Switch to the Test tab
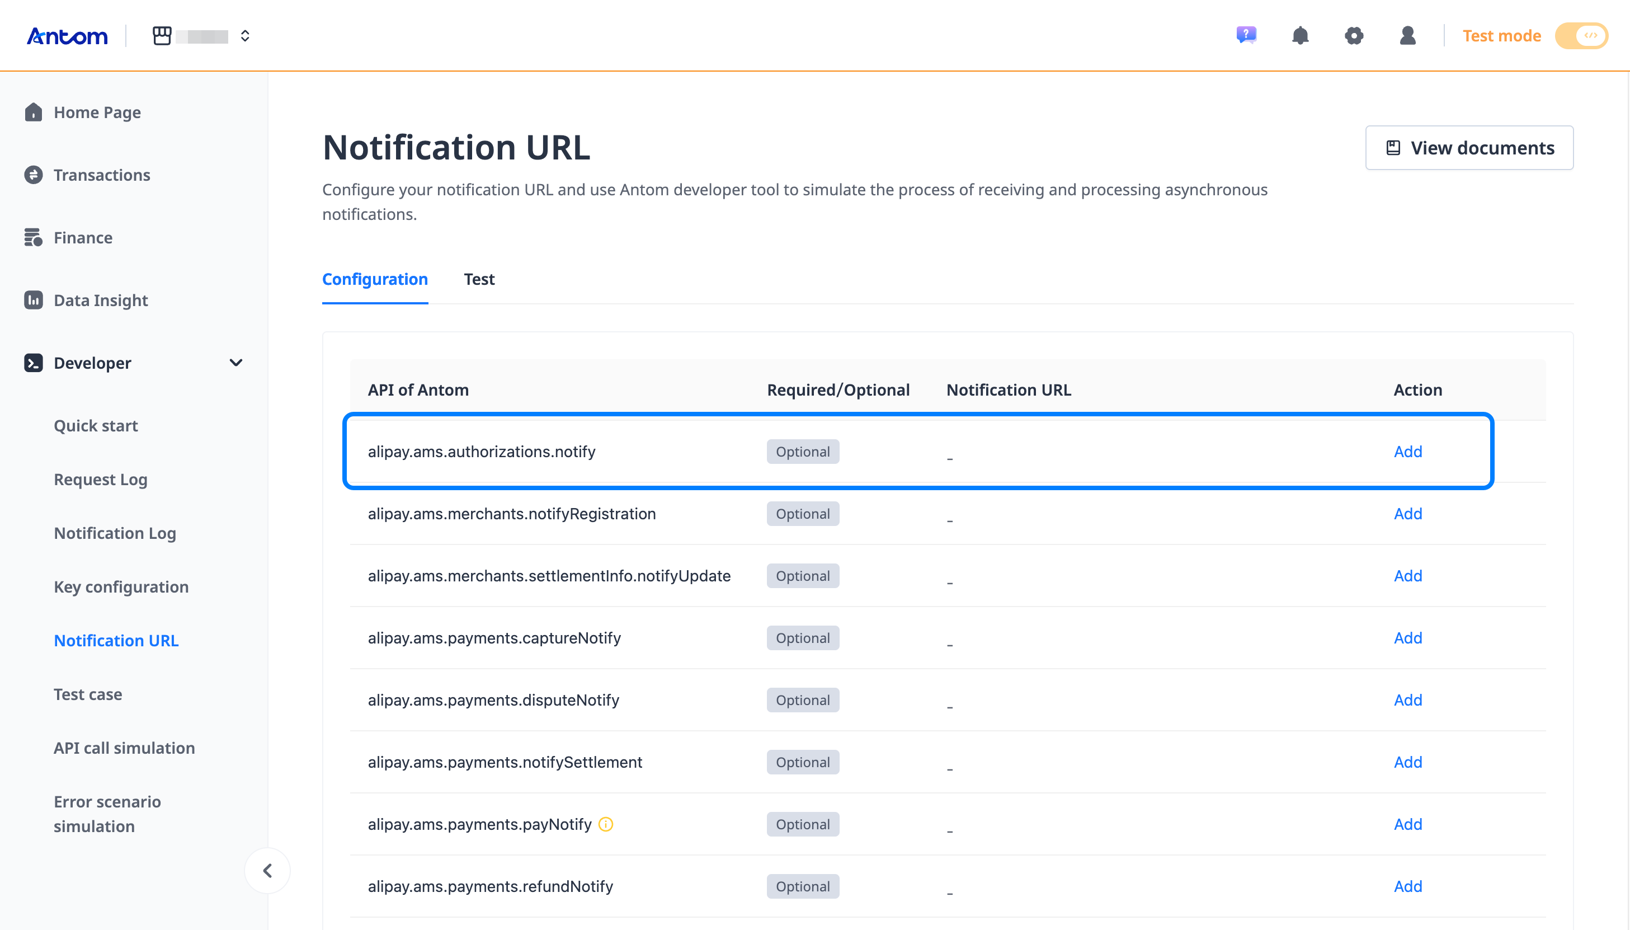The height and width of the screenshot is (930, 1630). coord(479,279)
